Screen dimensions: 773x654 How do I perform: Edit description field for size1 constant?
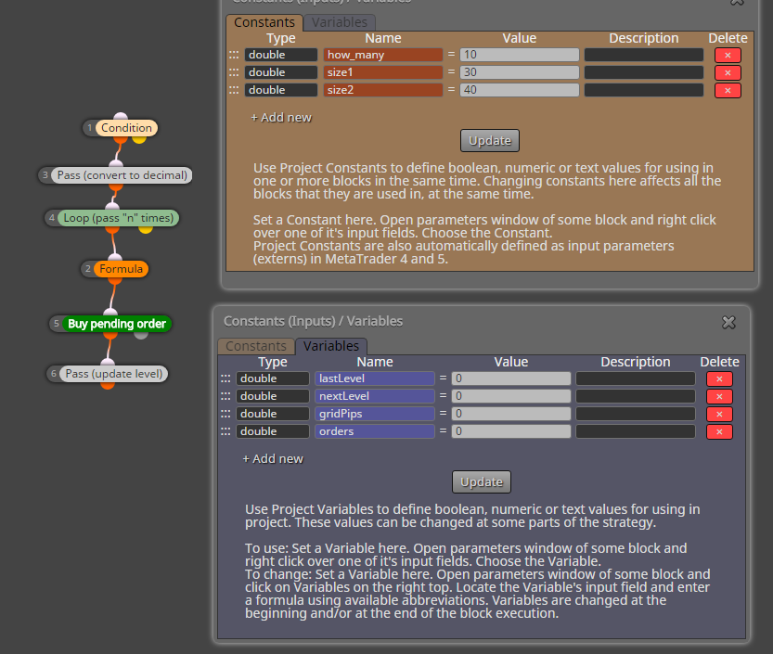click(x=644, y=72)
